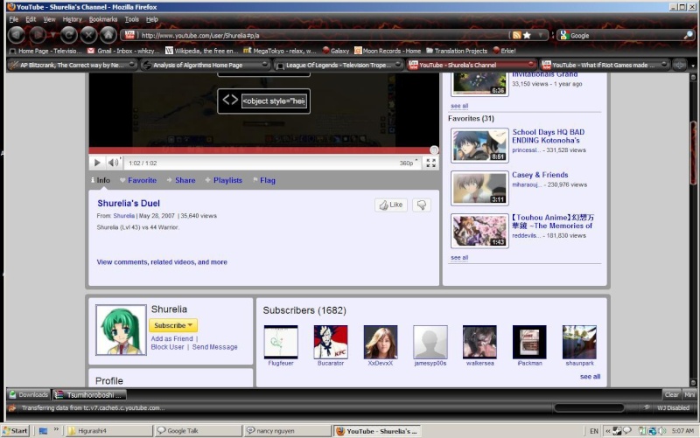Click the Google search engine dropdown icon
Viewport: 700px width, 438px height.
(564, 35)
